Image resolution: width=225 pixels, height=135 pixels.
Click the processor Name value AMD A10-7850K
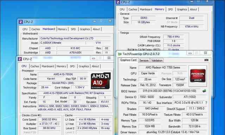click(63, 74)
